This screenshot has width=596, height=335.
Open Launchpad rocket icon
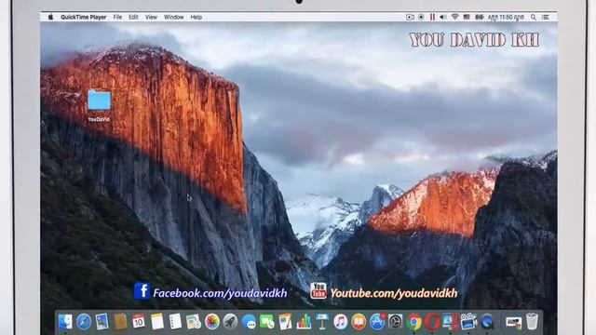[230, 322]
